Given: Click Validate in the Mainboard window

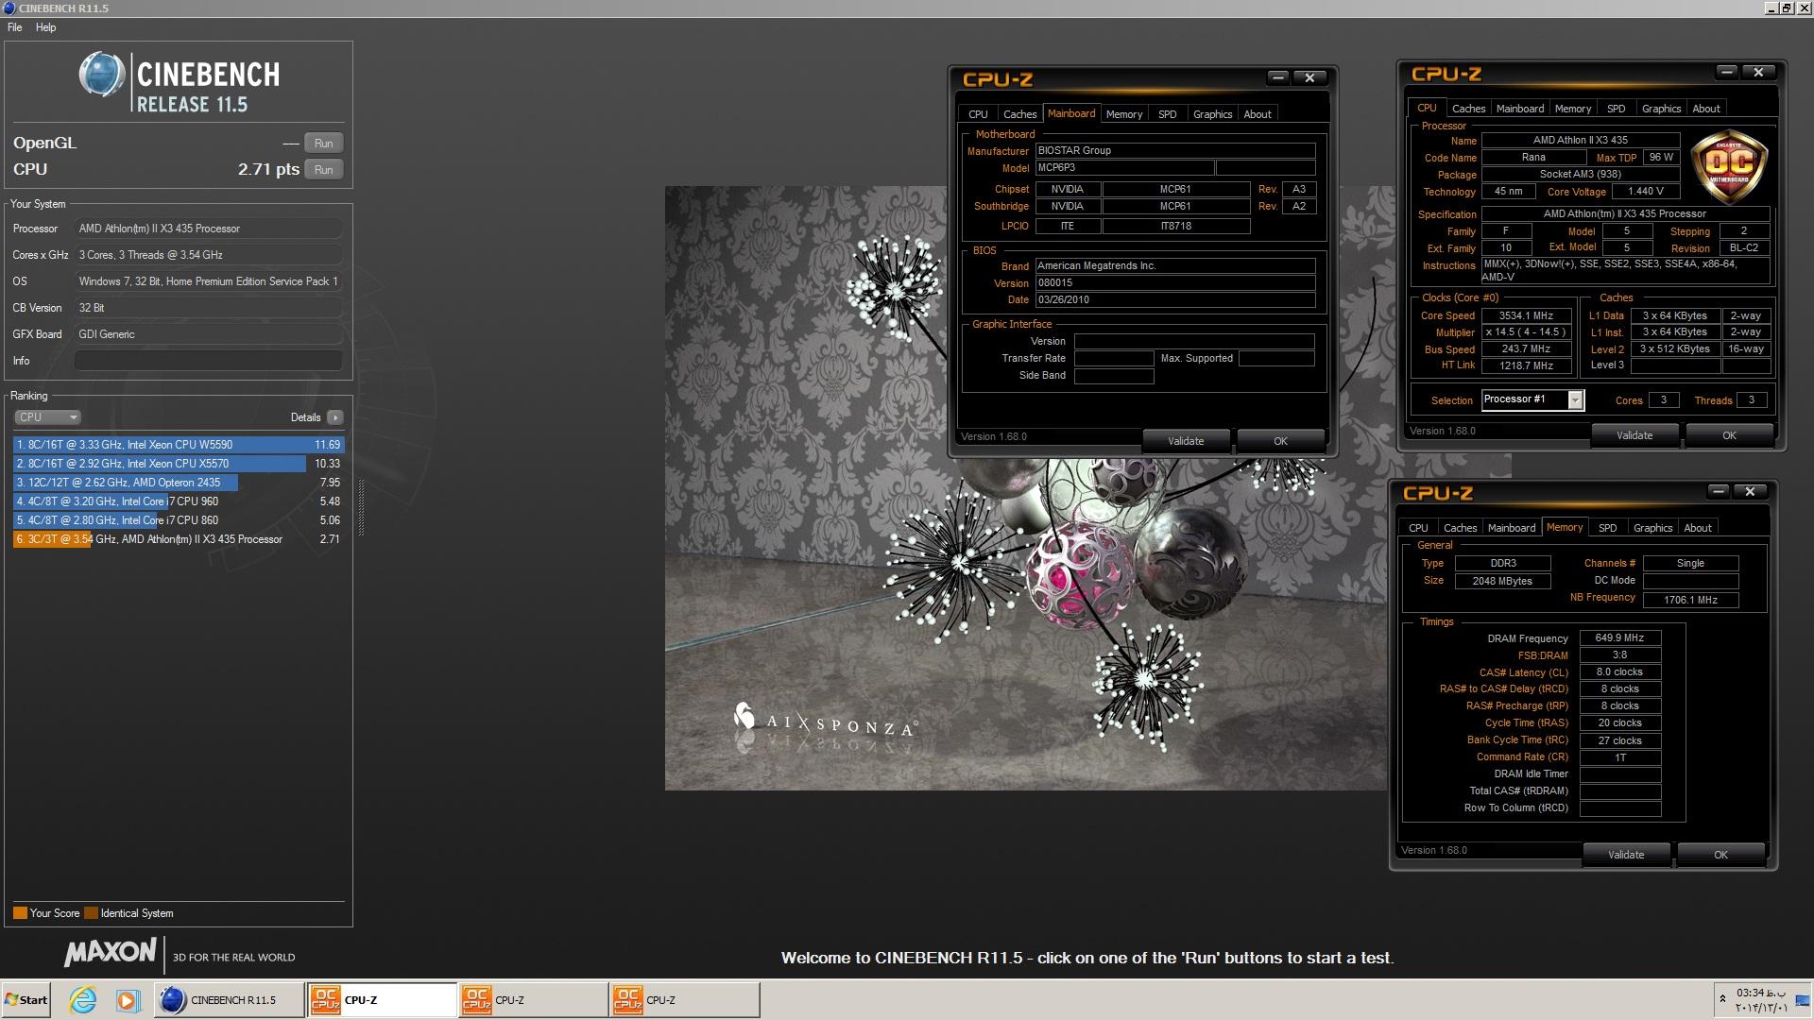Looking at the screenshot, I should pyautogui.click(x=1186, y=441).
